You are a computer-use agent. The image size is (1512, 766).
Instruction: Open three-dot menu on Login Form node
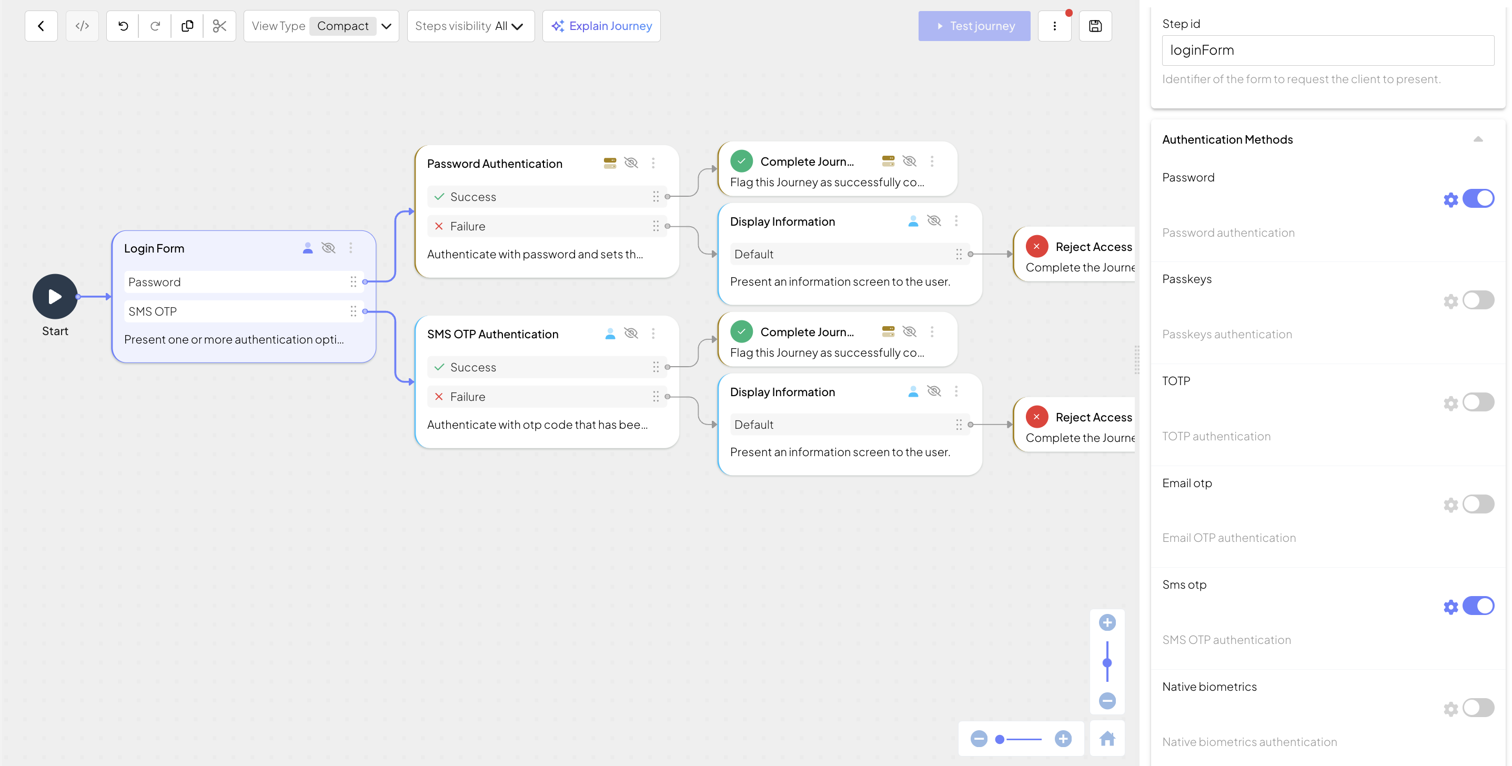coord(351,248)
